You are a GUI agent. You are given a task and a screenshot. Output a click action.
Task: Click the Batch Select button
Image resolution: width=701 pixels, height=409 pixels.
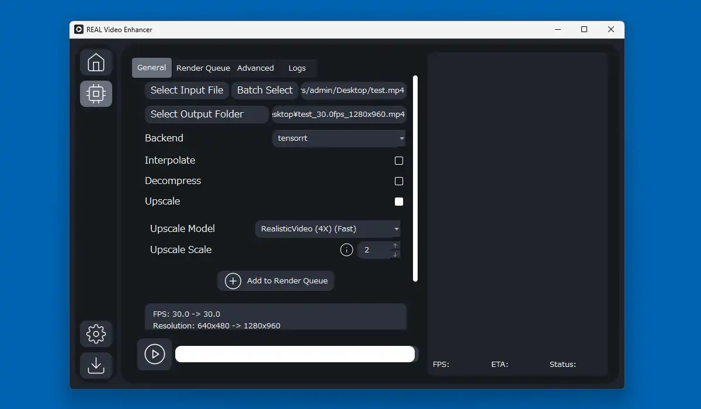pos(265,90)
